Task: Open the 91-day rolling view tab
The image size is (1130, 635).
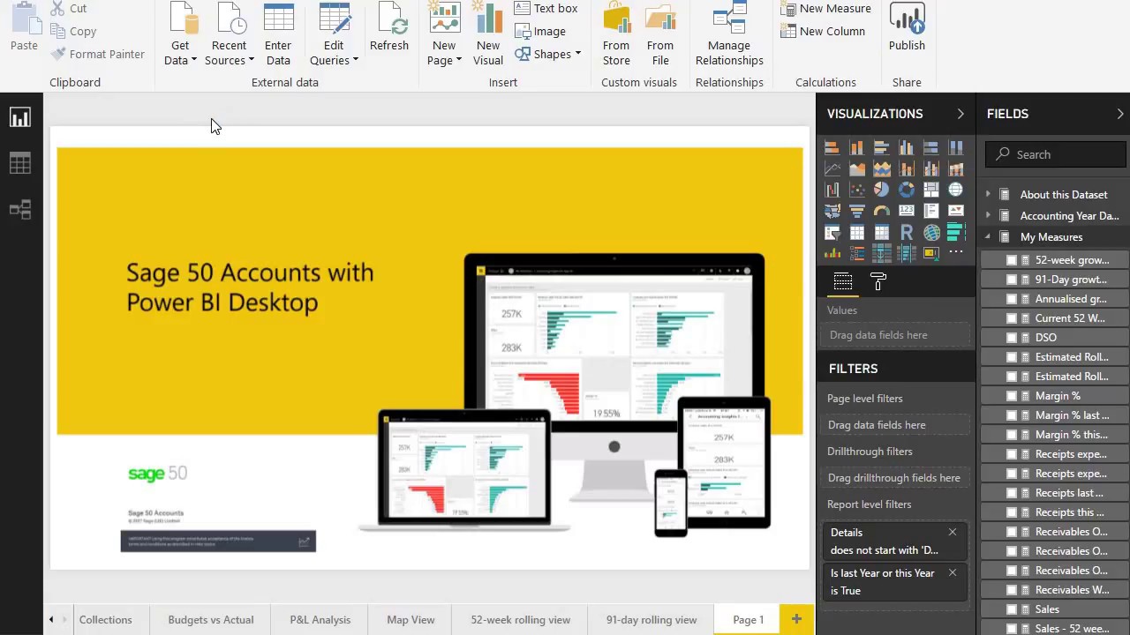Action: [x=652, y=620]
